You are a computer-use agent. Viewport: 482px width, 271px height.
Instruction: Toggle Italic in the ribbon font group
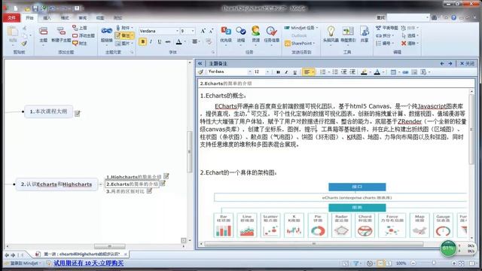[x=151, y=41]
